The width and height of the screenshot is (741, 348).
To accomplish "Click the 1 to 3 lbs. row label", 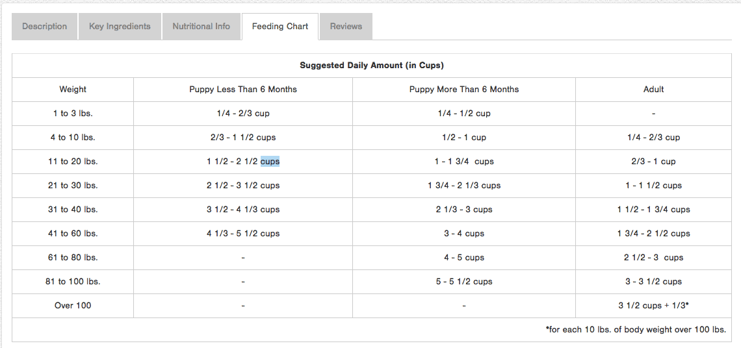I will pos(73,114).
